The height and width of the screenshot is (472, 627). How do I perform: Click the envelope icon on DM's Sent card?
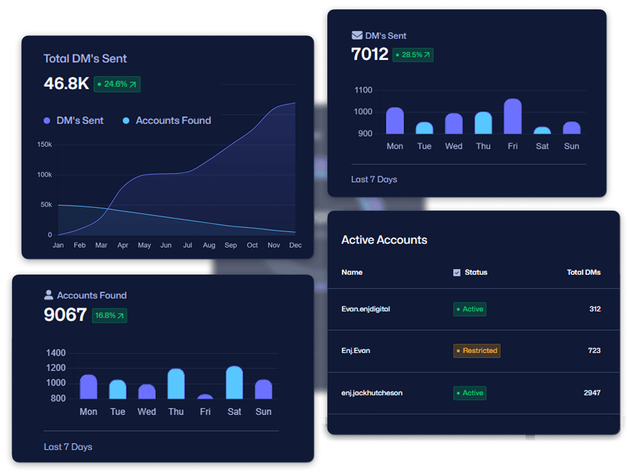[356, 34]
